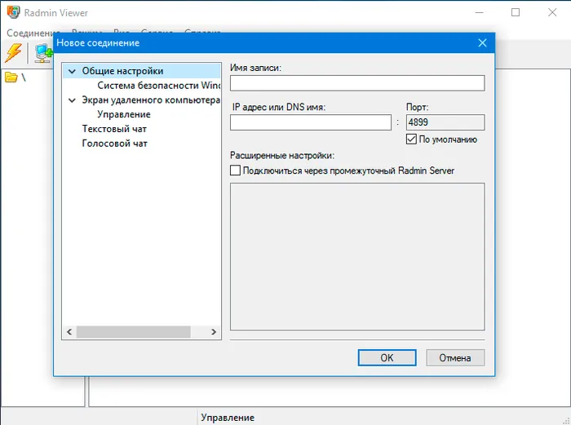Close the Radmin Viewer main window
Viewport: 571px width, 425px height.
[552, 12]
